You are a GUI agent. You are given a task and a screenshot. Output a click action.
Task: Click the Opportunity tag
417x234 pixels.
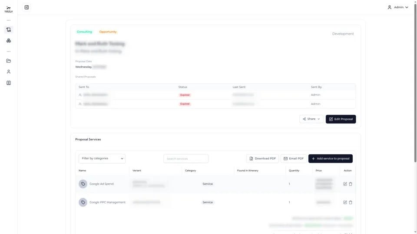point(108,32)
